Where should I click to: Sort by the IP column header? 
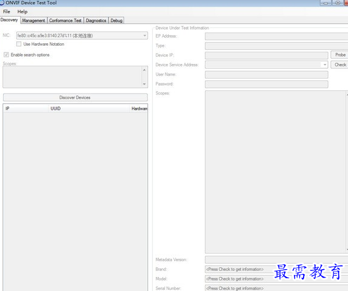(26, 108)
